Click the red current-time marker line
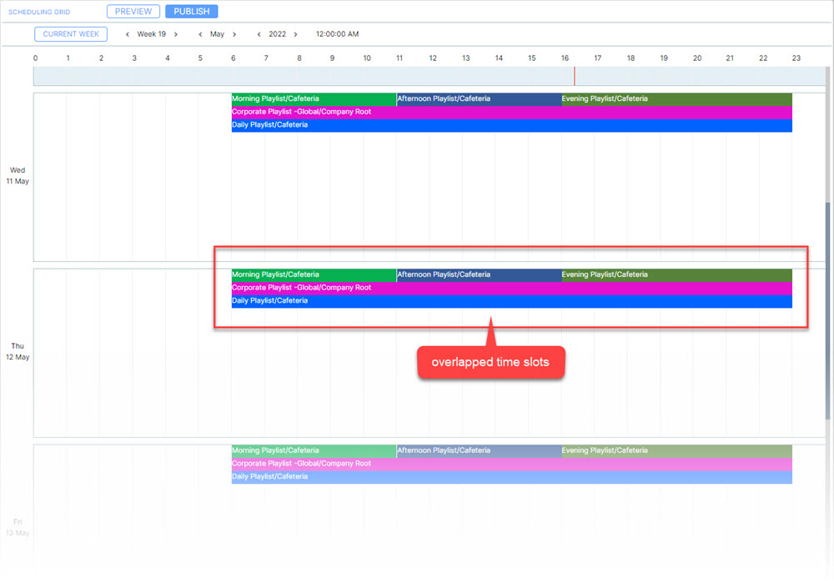Image resolution: width=834 pixels, height=583 pixels. click(574, 76)
